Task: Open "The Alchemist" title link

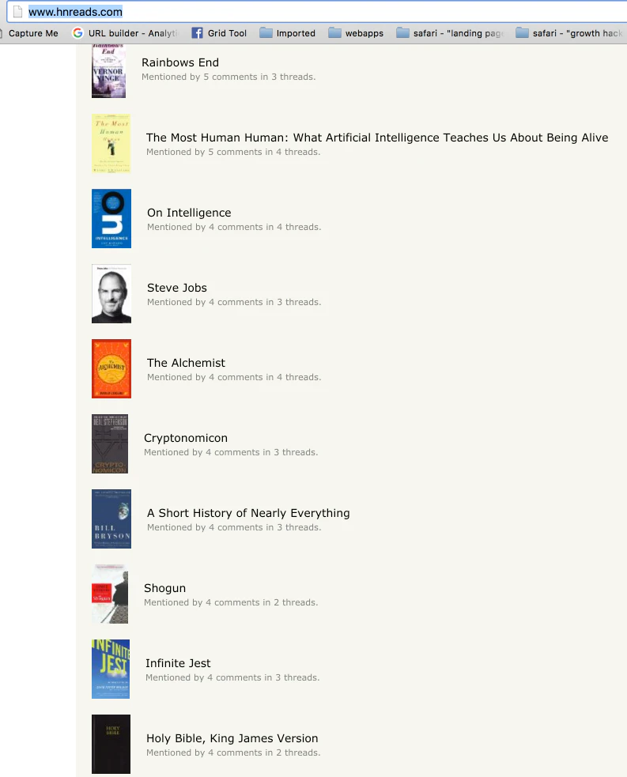Action: [186, 363]
